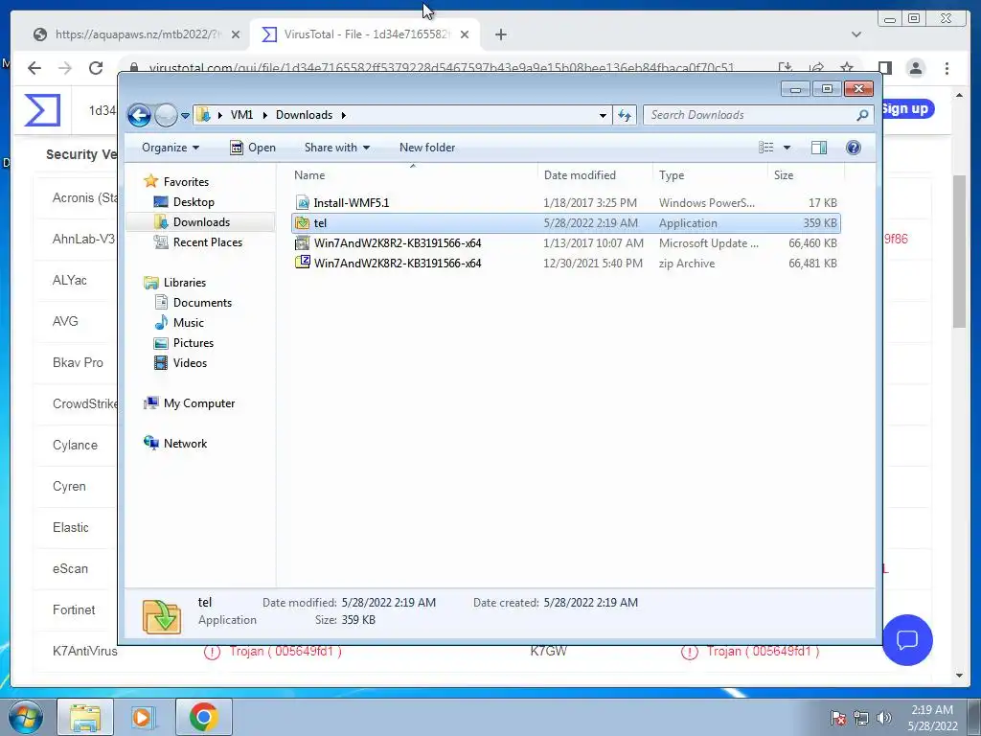Reload the VirusTotal page

(x=95, y=68)
